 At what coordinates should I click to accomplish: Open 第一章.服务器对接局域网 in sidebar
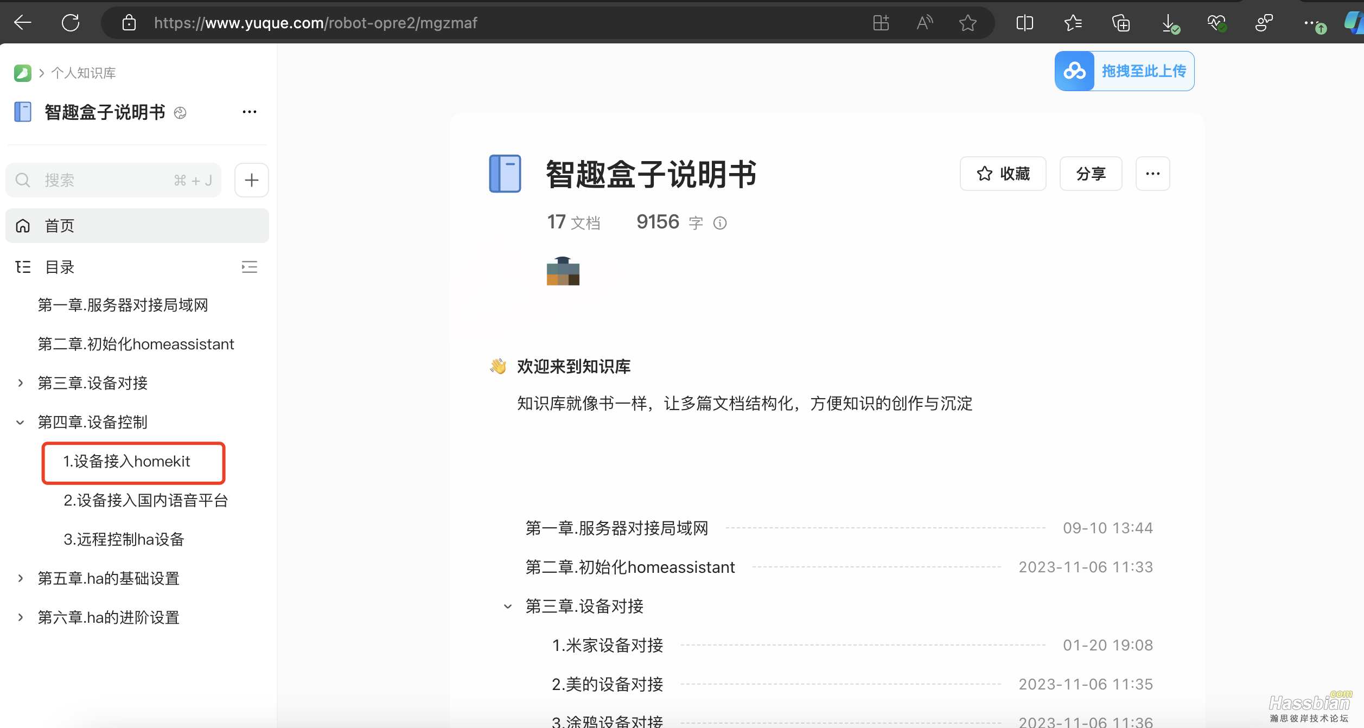[x=123, y=305]
